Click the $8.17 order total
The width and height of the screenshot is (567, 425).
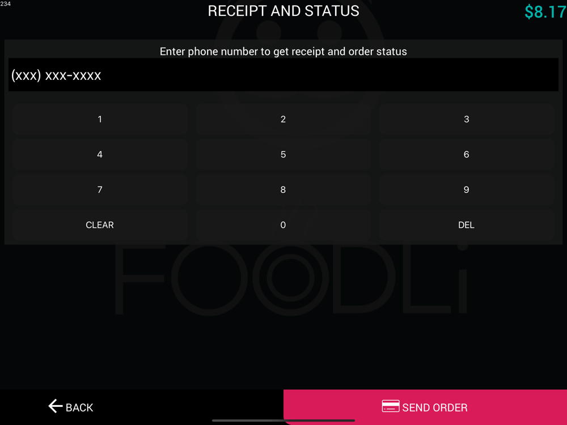(545, 12)
